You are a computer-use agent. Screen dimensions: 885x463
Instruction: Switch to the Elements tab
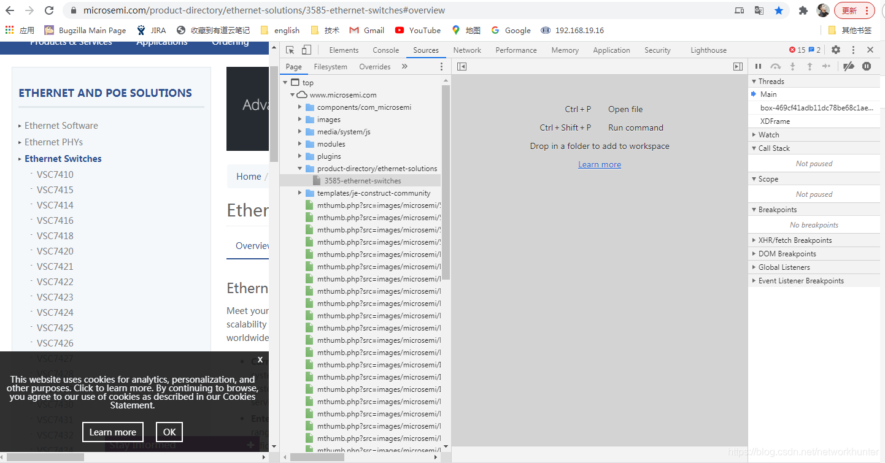coord(344,50)
